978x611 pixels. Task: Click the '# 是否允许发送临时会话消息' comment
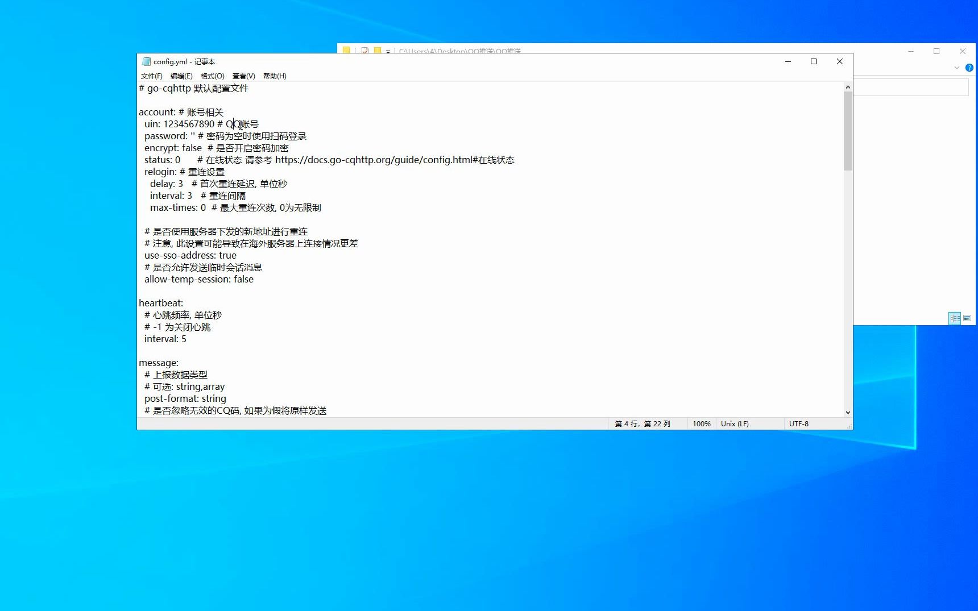pos(204,267)
